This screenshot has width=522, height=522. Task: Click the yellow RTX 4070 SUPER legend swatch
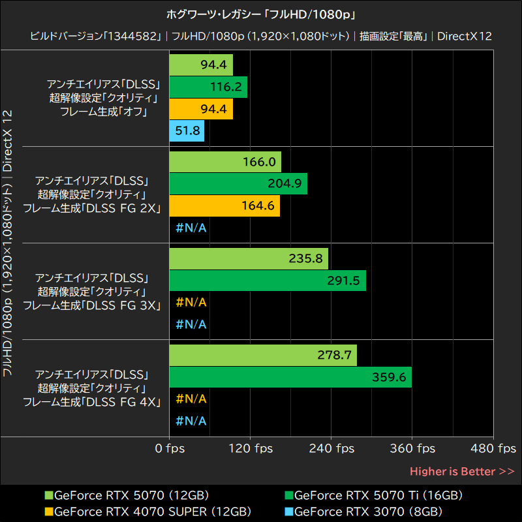pyautogui.click(x=49, y=512)
